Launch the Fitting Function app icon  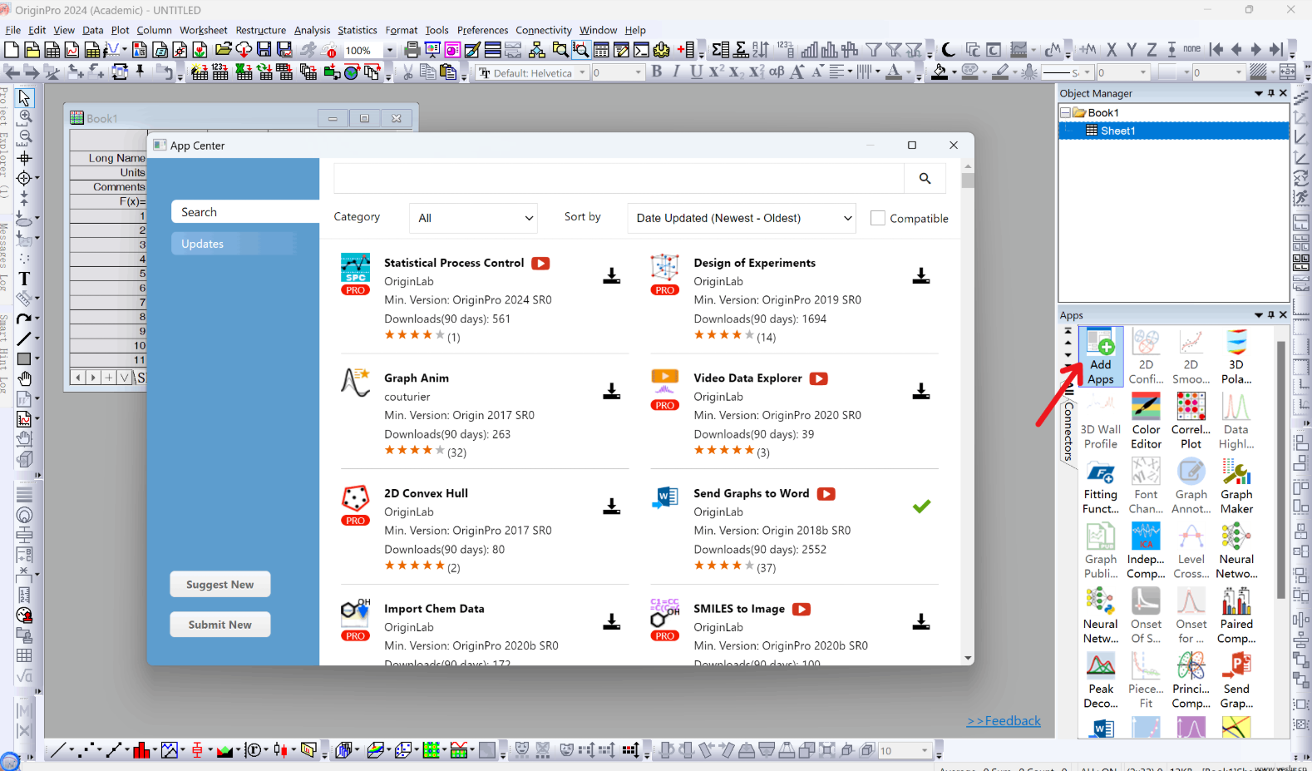click(1101, 487)
